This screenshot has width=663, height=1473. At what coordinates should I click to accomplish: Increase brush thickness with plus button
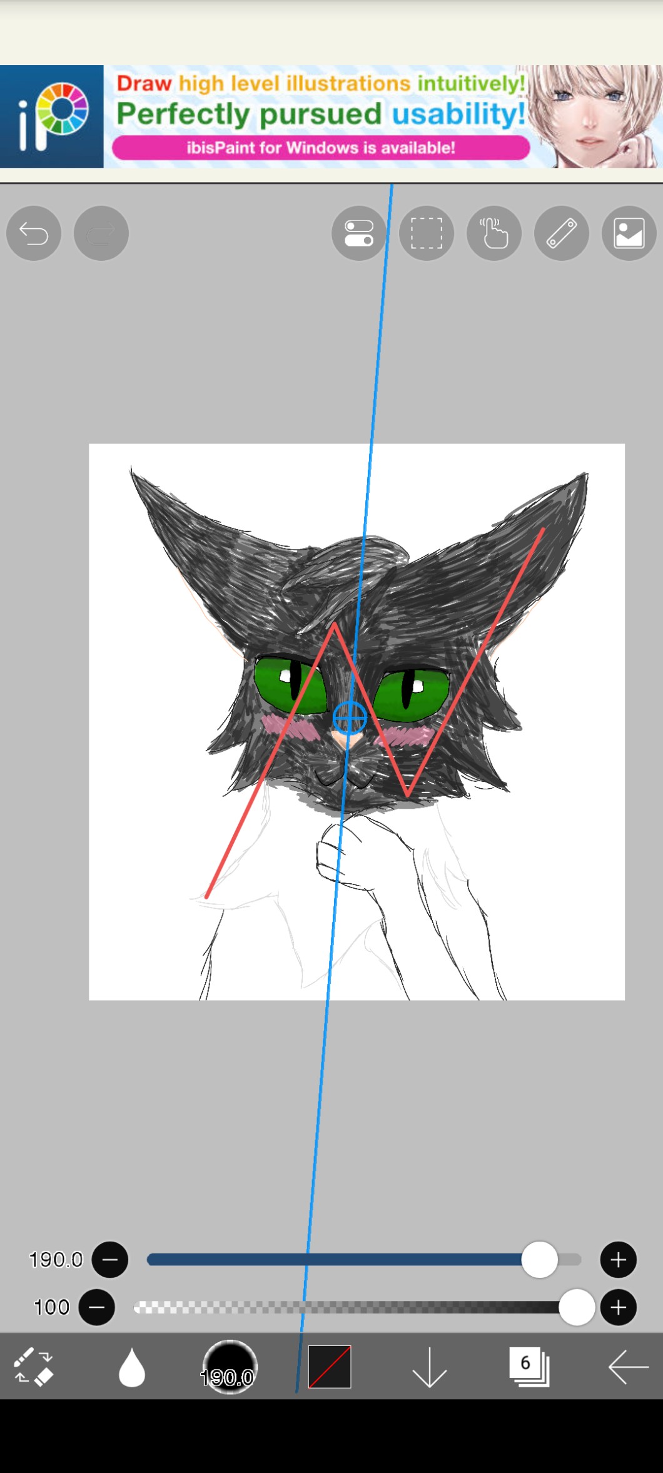click(618, 1259)
